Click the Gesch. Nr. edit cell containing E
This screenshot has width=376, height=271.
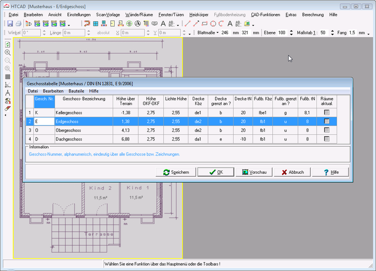[44, 122]
